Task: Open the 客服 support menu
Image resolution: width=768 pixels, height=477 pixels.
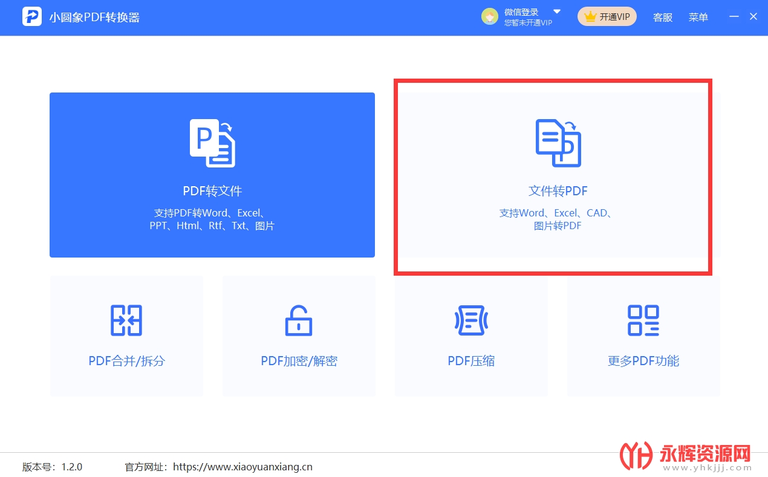Action: [x=663, y=18]
